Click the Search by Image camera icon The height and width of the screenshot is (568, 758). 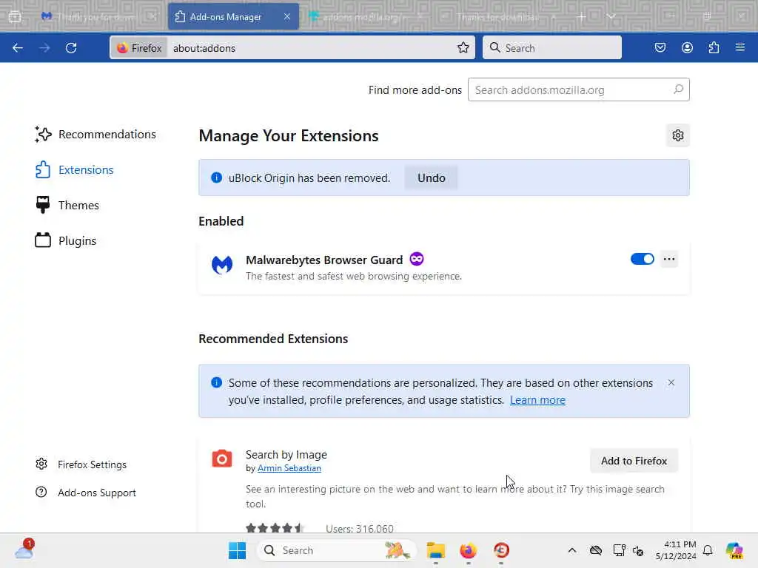[222, 459]
